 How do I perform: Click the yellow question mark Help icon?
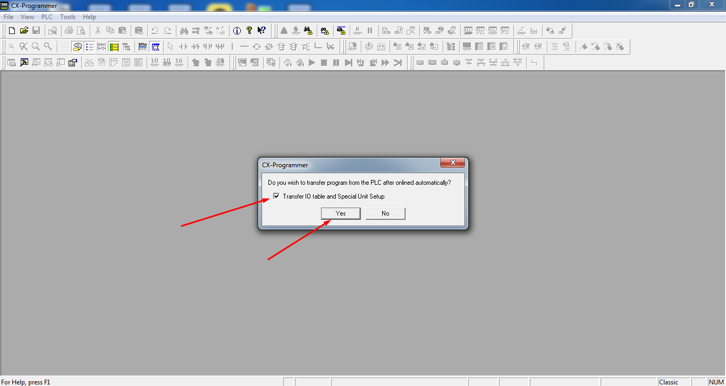point(249,30)
